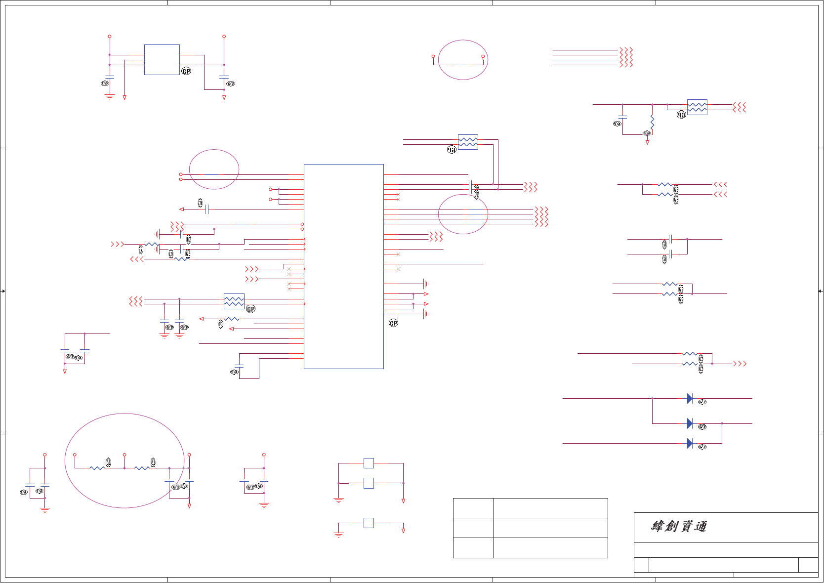This screenshot has width=824, height=583.
Task: Click the GP marker beside regulator box
Action: [186, 71]
